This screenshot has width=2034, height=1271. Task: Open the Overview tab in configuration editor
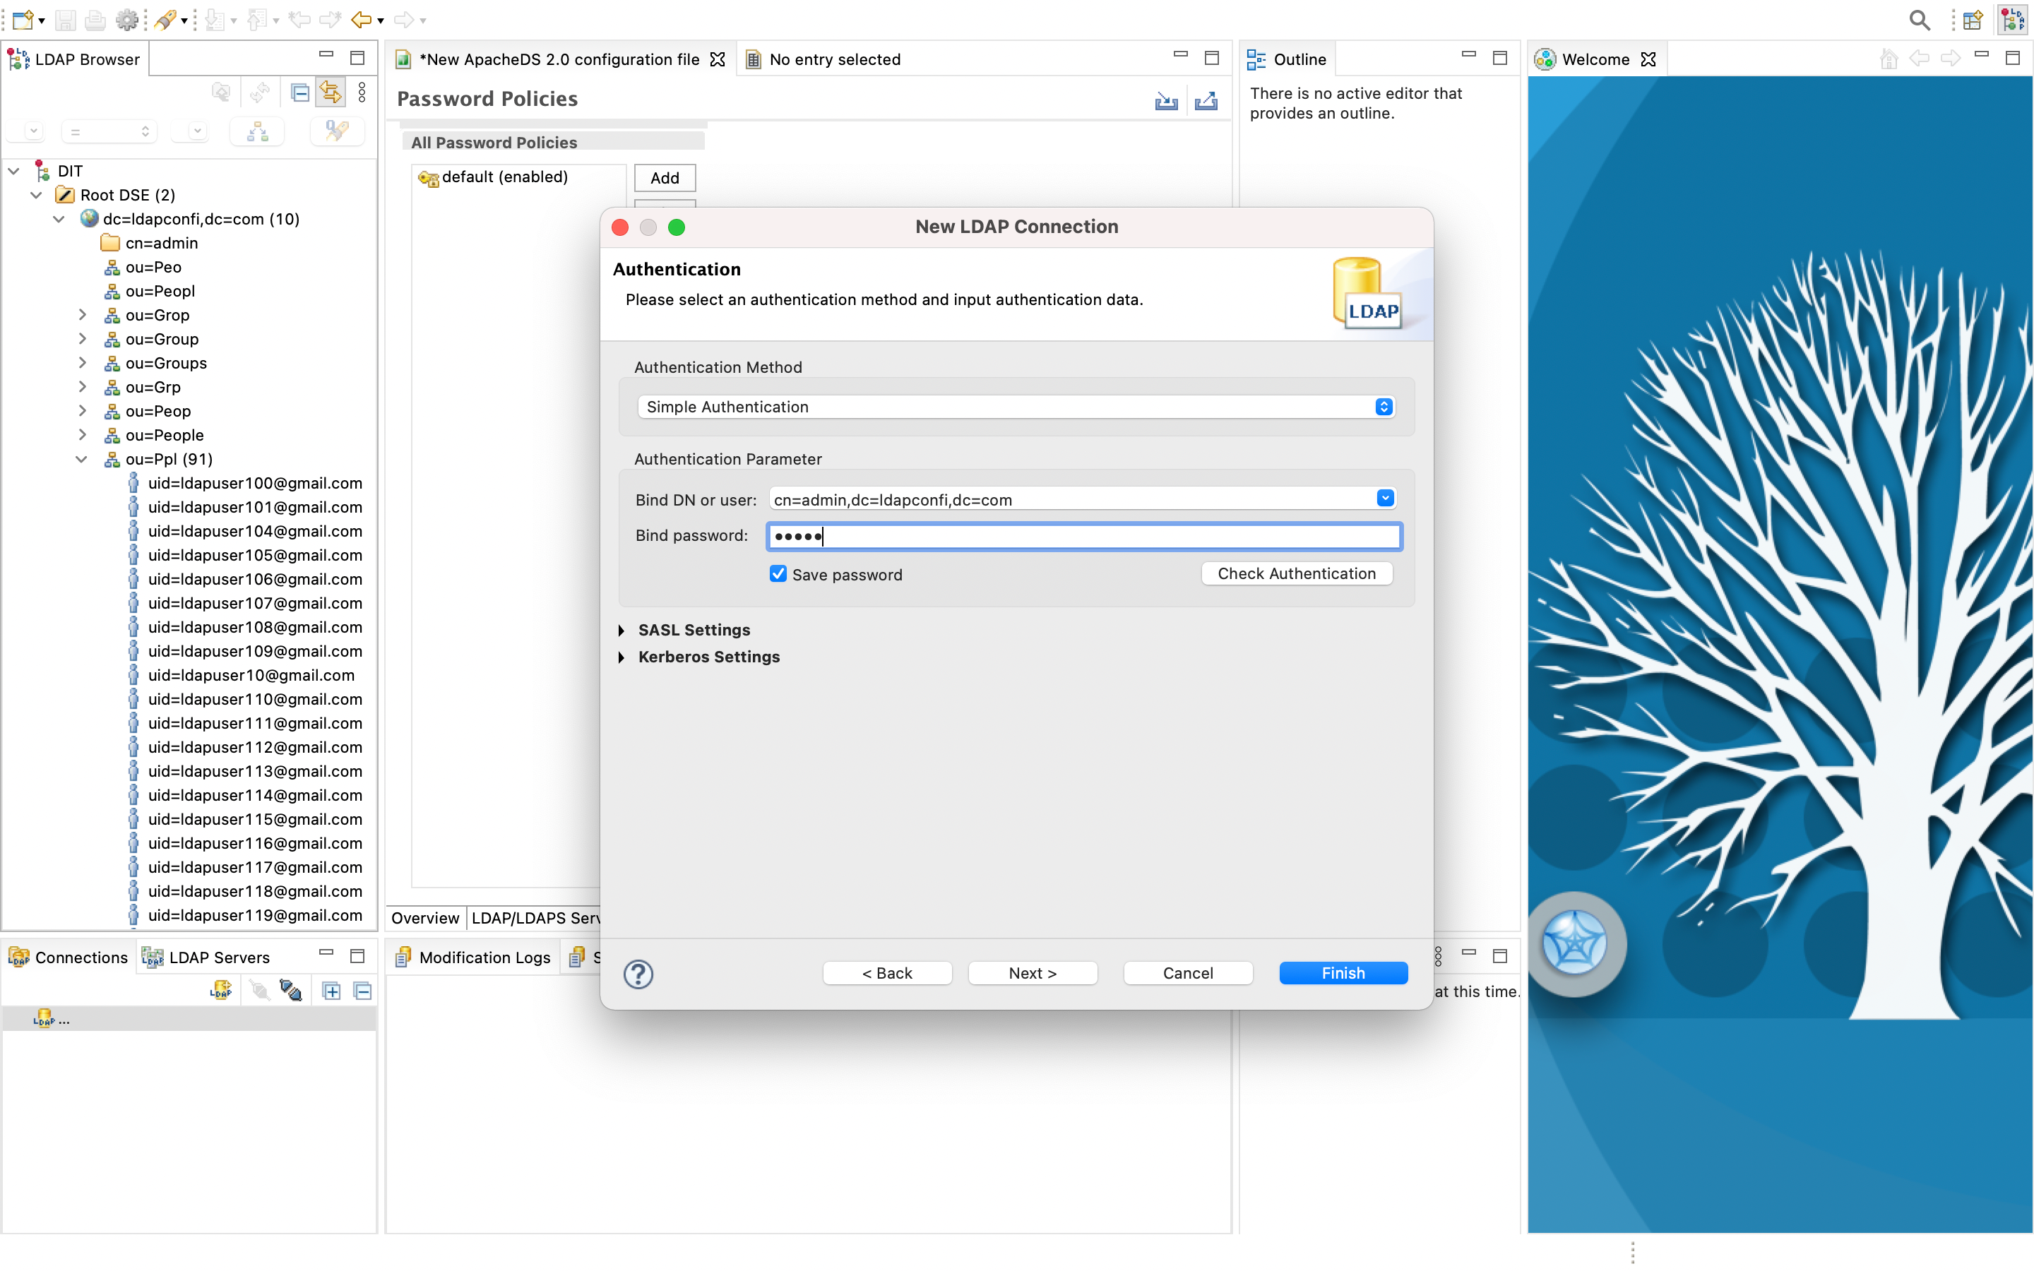click(x=425, y=918)
